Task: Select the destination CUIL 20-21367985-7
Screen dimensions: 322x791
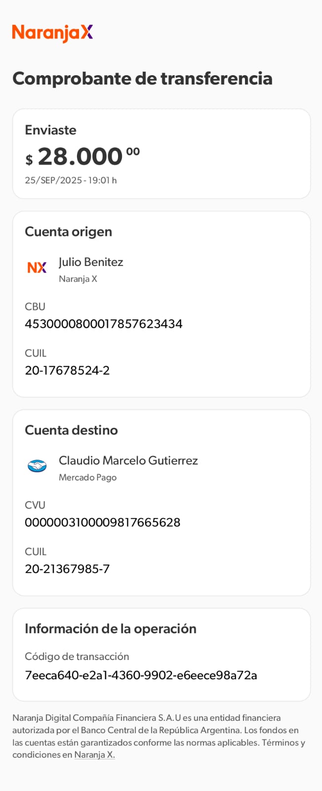Action: [x=67, y=569]
